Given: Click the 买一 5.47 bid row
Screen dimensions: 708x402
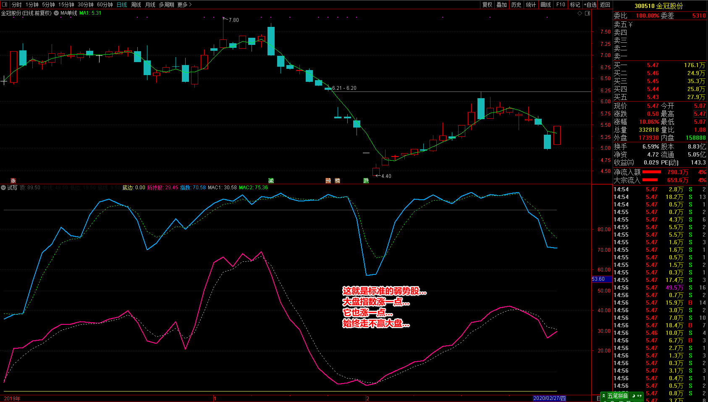Looking at the screenshot, I should (660, 65).
